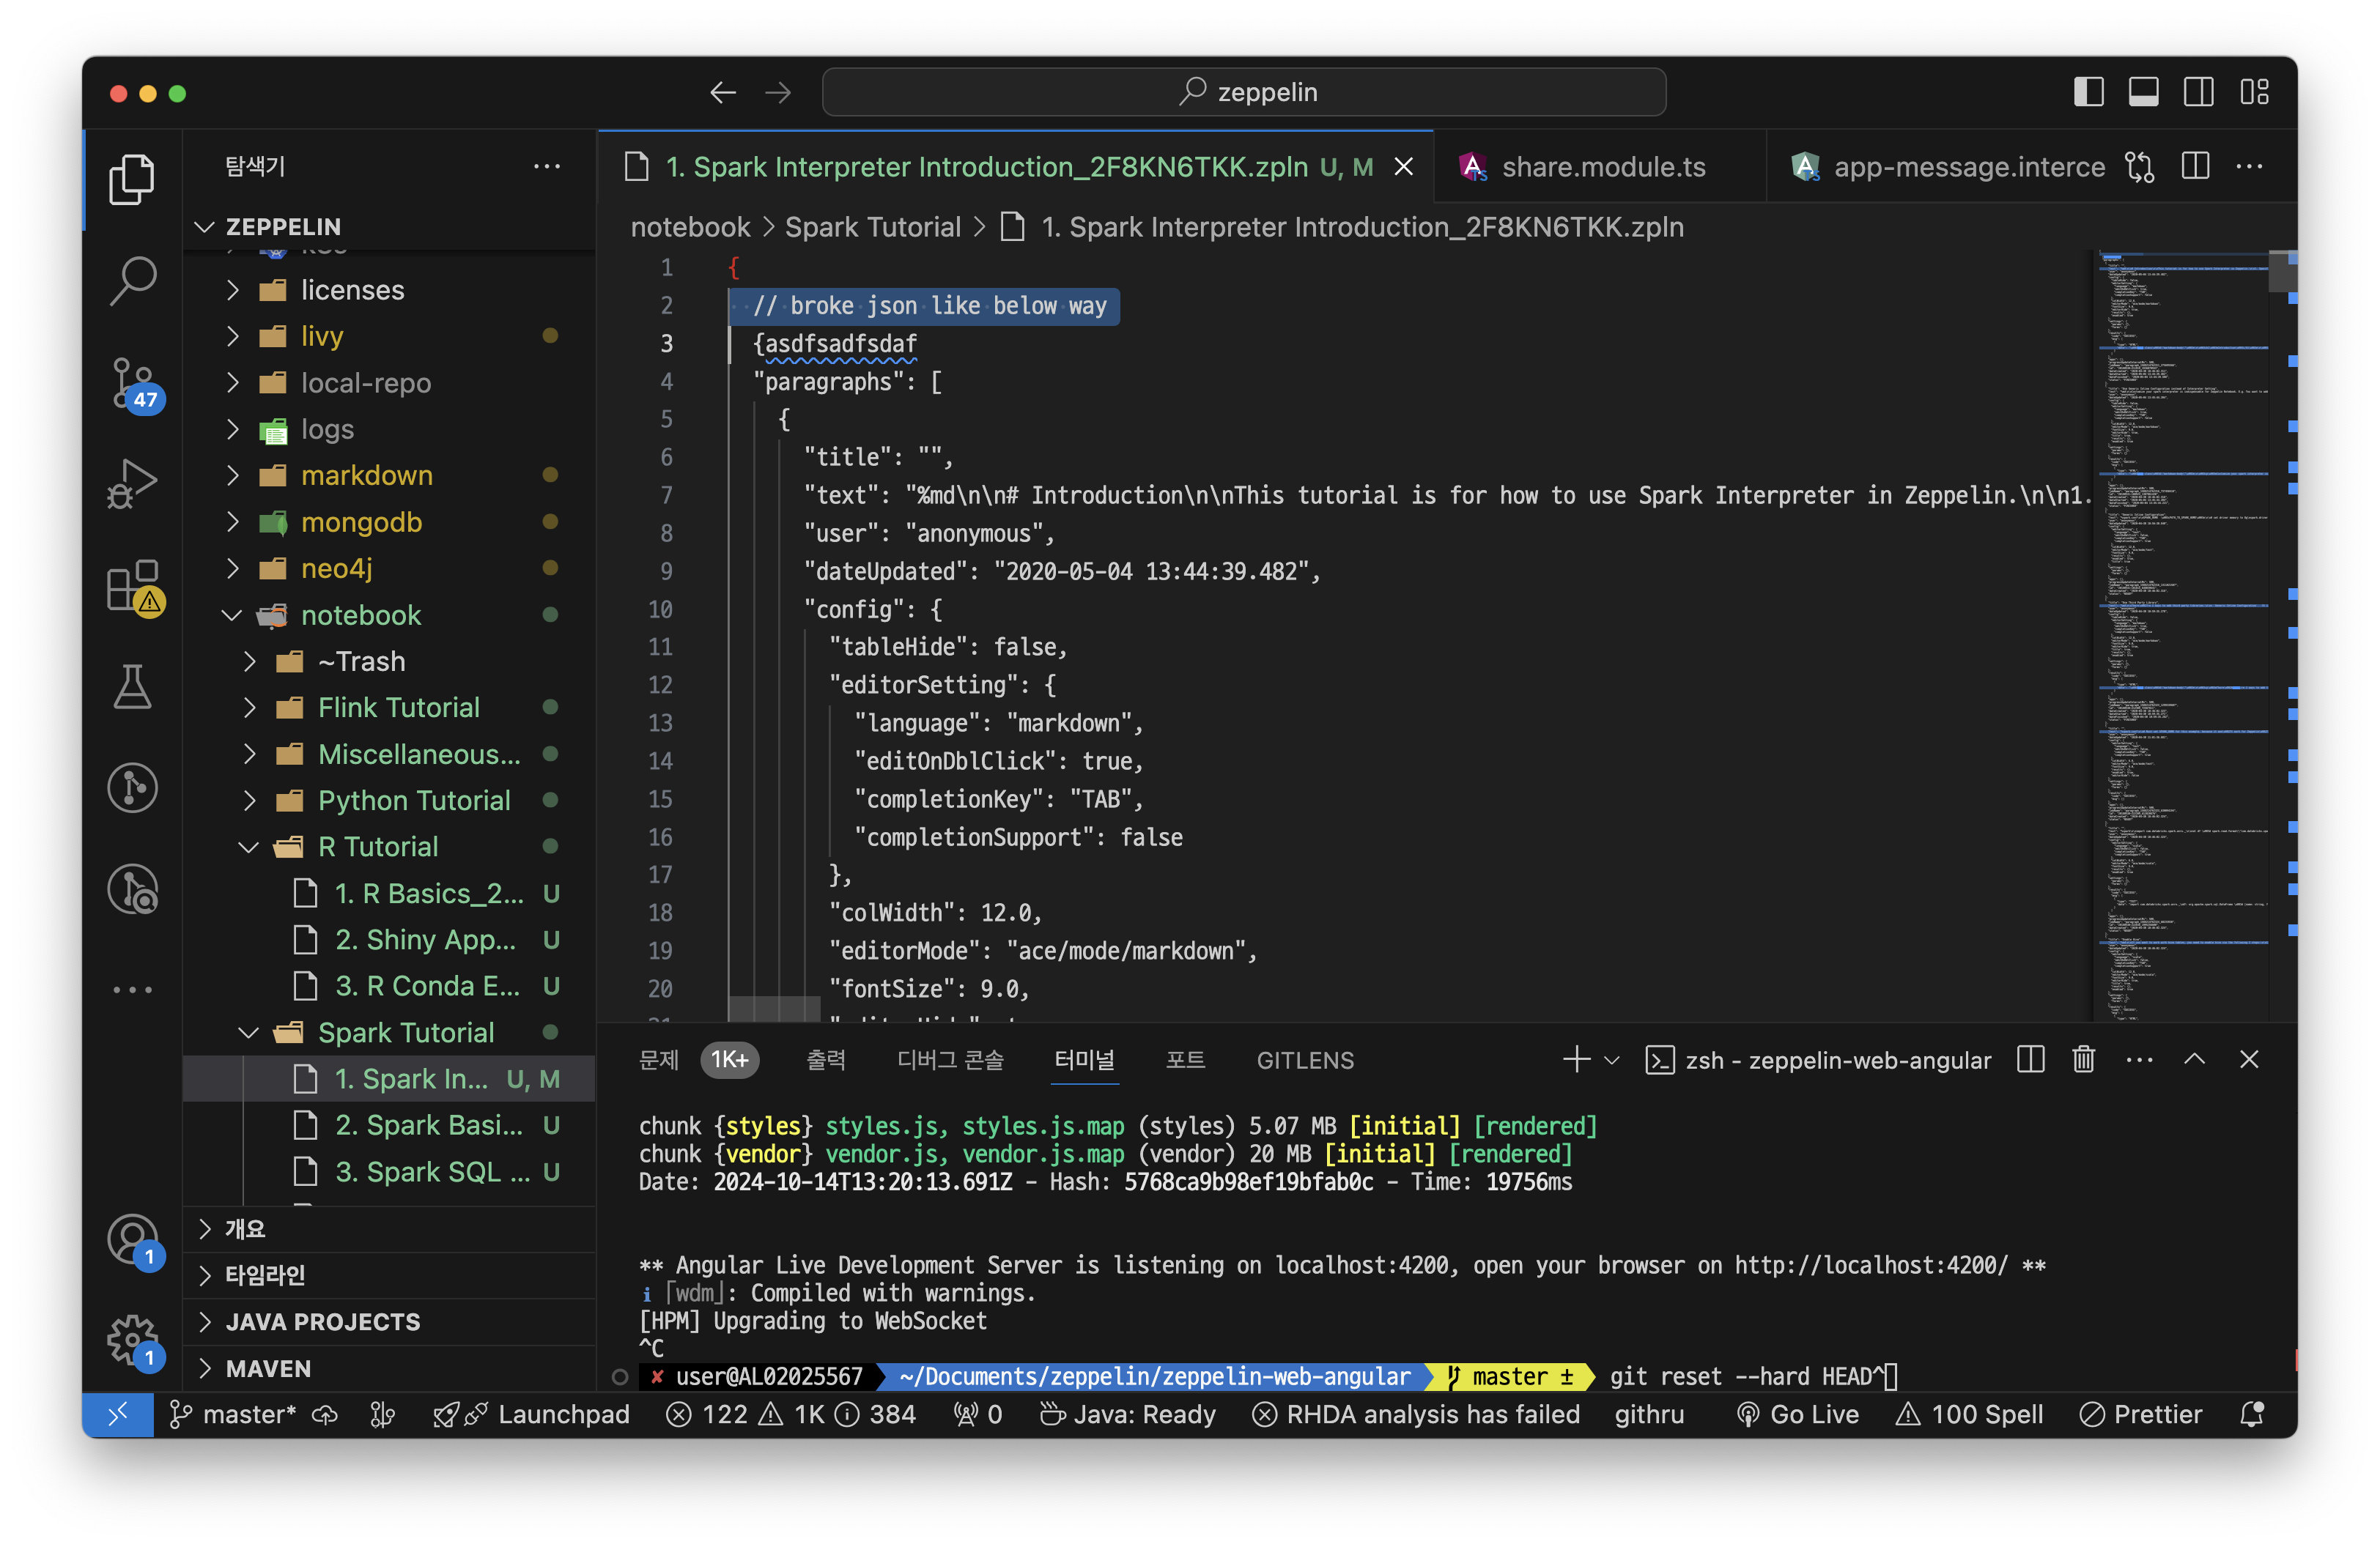This screenshot has width=2380, height=1547.
Task: Open the GITLENS panel tab
Action: pos(1305,1059)
